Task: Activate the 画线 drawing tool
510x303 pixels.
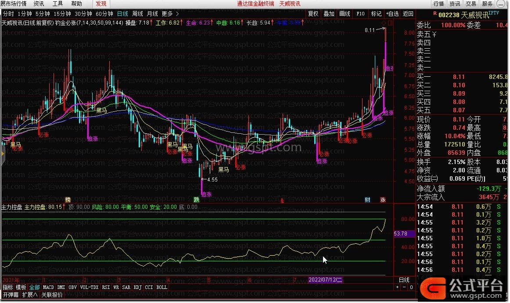Action: [345, 14]
